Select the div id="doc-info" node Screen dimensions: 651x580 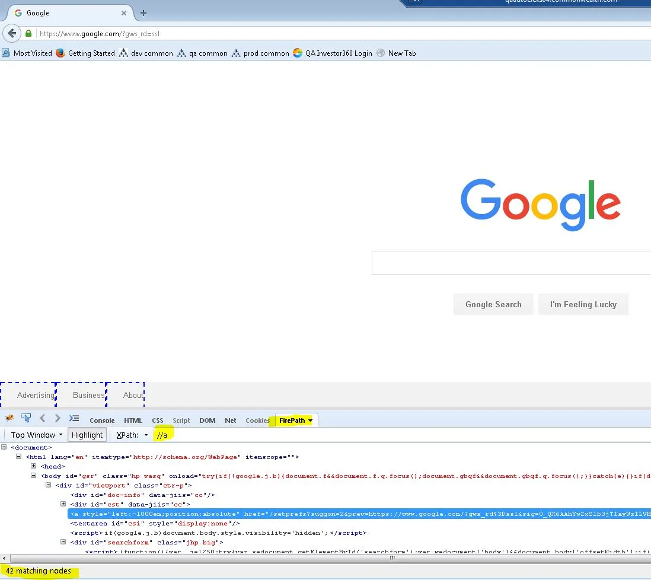[142, 495]
